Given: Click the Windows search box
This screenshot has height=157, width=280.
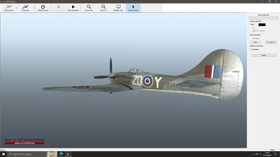Looking at the screenshot, I should [x=27, y=154].
